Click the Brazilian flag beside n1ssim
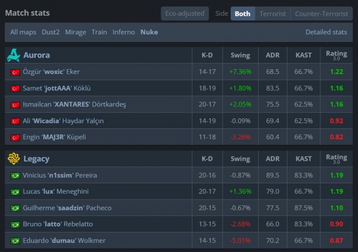This screenshot has width=358, height=252. [x=15, y=176]
